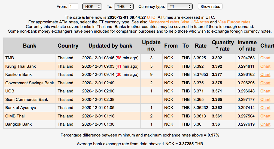Sort table by Country column header
Screen dimensions: 274x149
[x=68, y=46]
